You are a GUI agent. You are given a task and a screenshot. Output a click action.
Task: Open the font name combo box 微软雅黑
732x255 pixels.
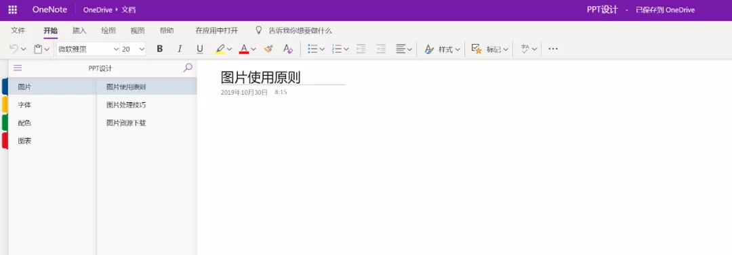[88, 49]
